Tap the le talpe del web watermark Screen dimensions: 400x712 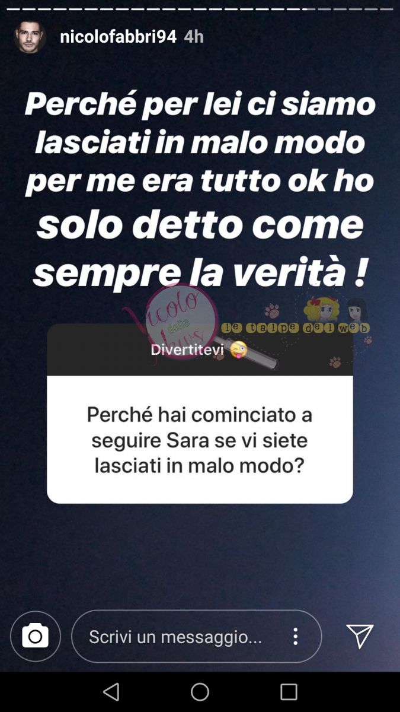click(295, 328)
